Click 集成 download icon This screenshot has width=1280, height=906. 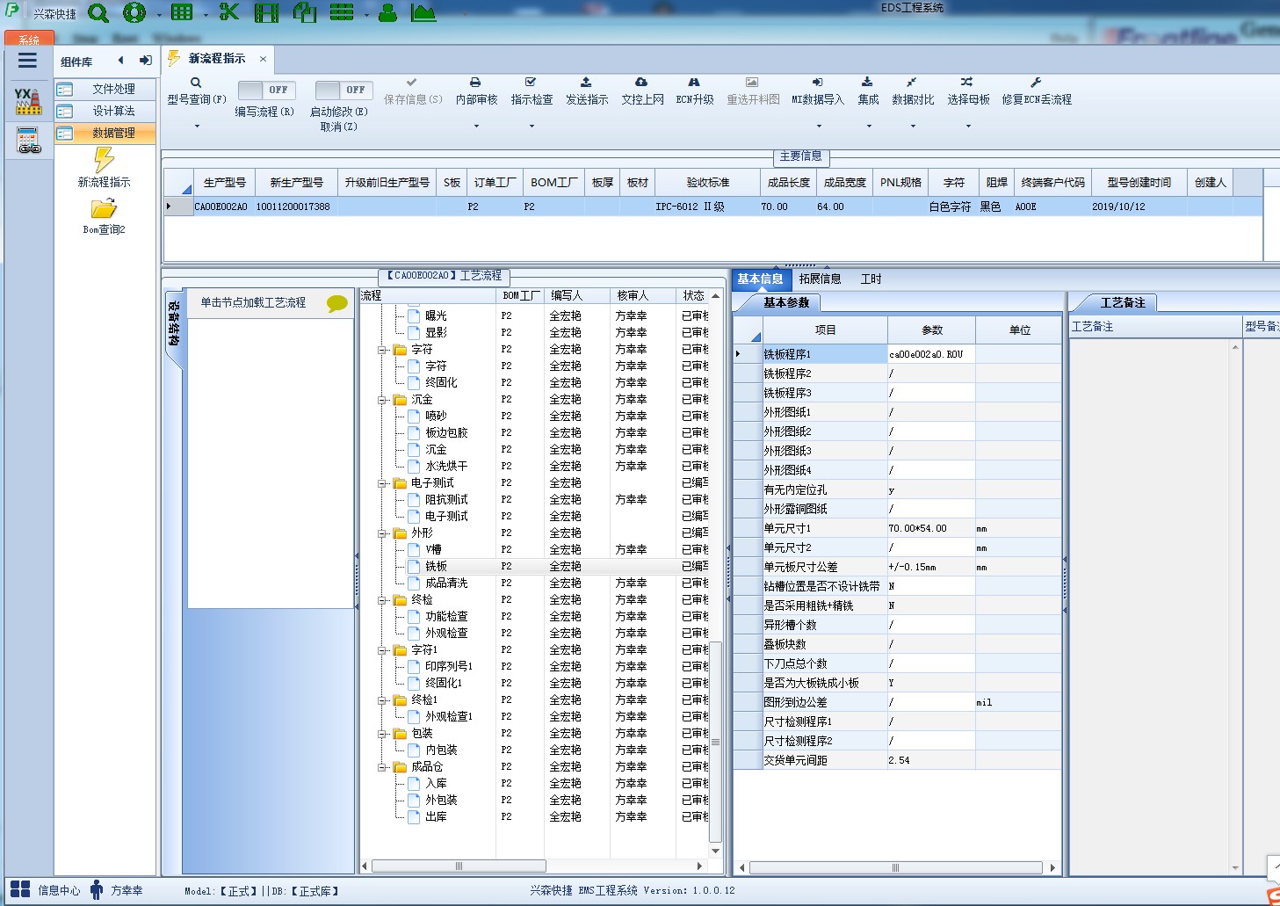(x=867, y=83)
